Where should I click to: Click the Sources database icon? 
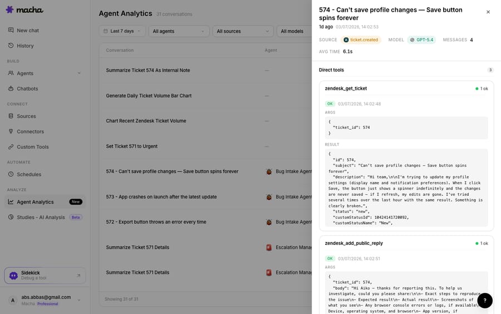(11, 116)
